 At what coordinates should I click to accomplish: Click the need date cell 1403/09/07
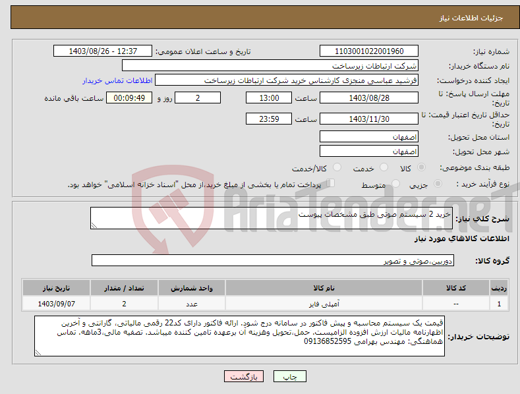pos(57,304)
